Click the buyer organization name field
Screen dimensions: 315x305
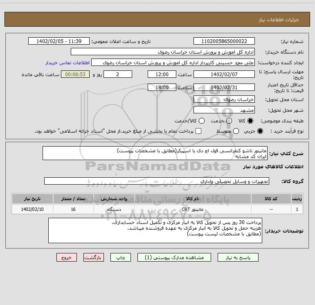point(163,52)
